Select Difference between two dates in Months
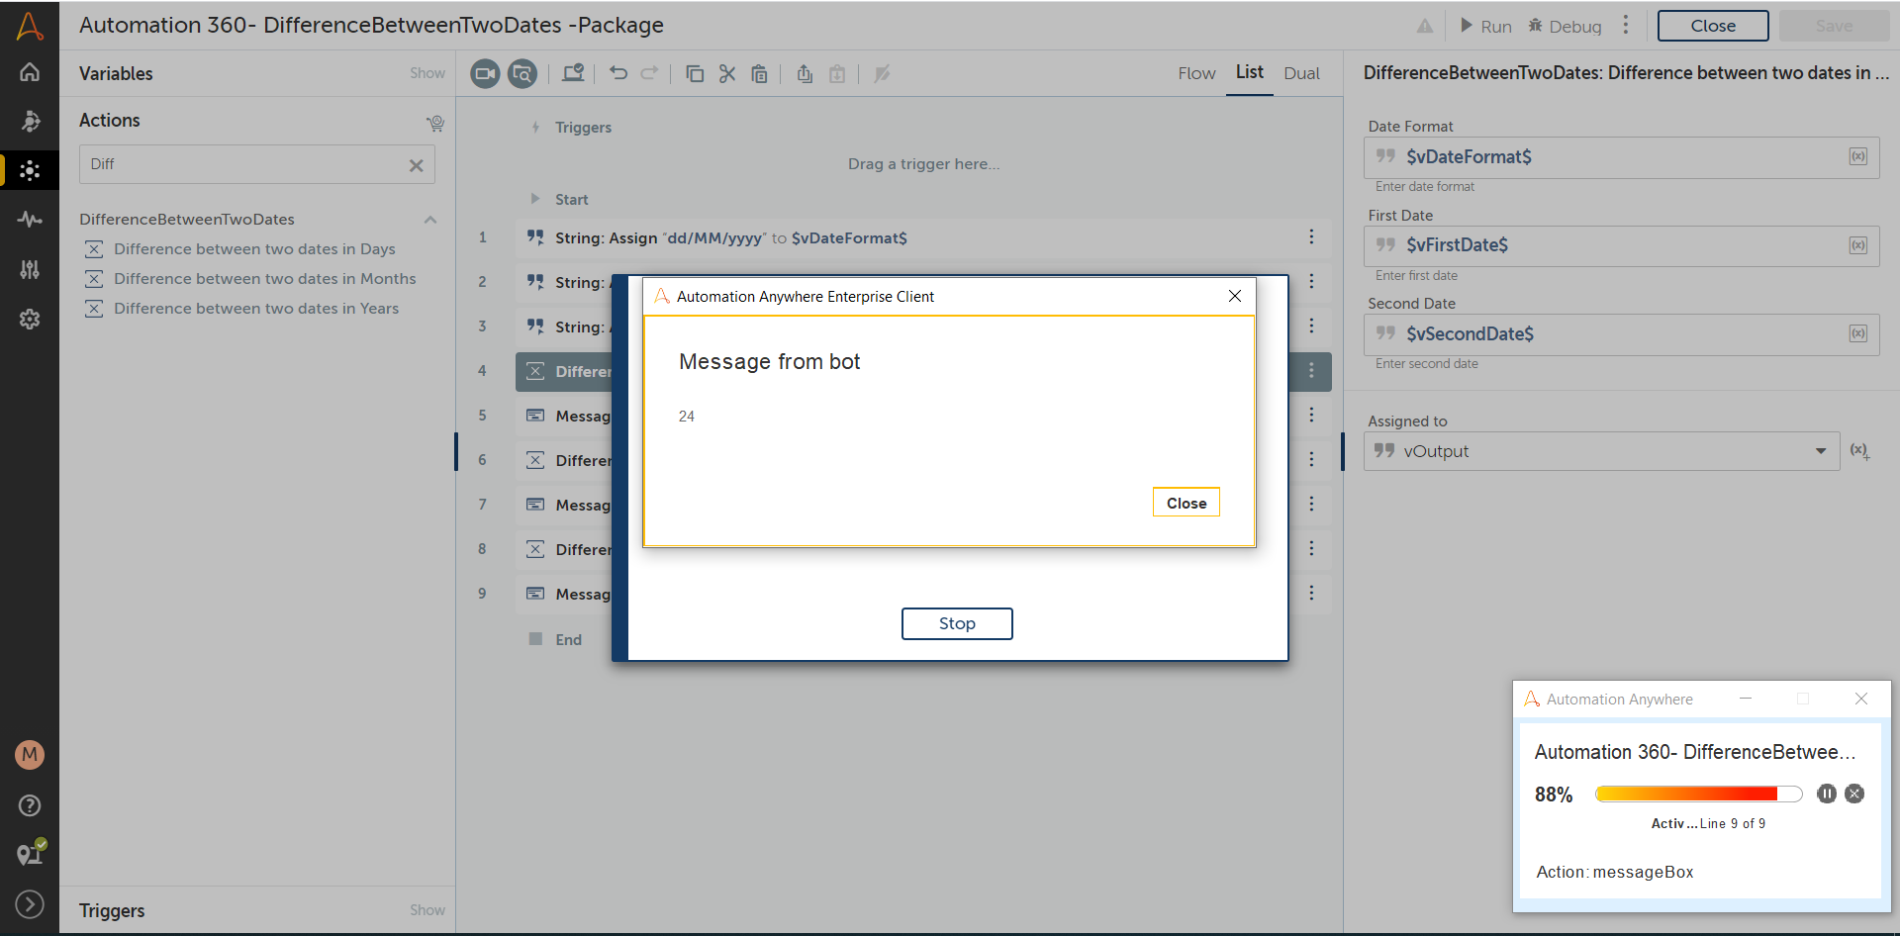The image size is (1900, 936). pyautogui.click(x=264, y=279)
